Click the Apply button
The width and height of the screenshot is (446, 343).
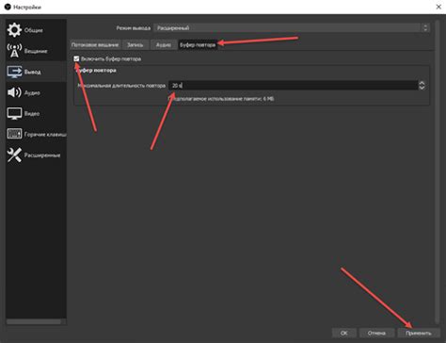[419, 333]
